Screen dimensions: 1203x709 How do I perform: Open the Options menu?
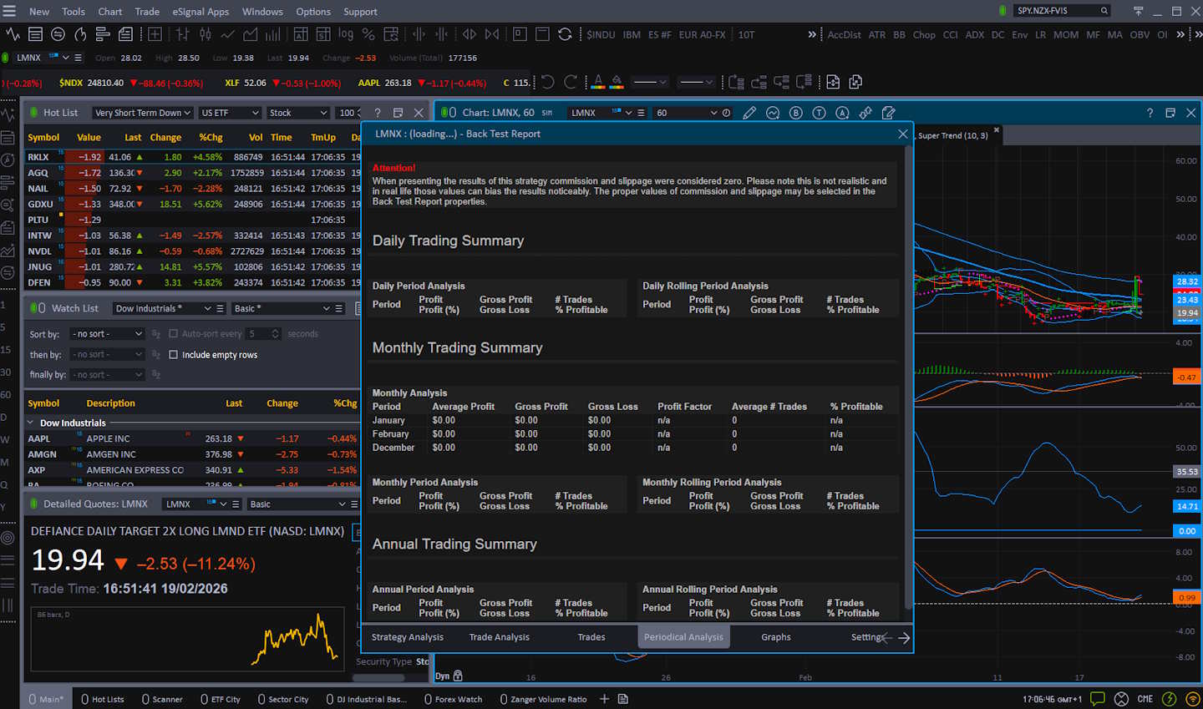[x=313, y=12]
